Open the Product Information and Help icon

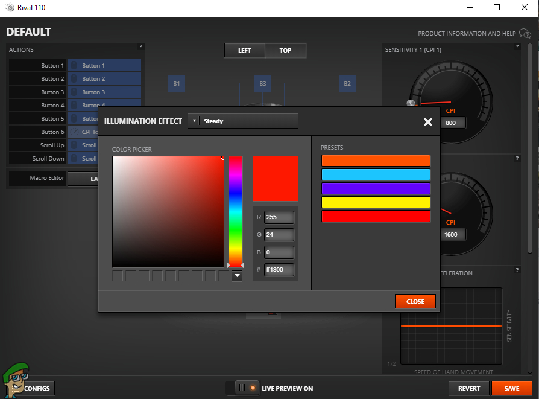pyautogui.click(x=525, y=34)
